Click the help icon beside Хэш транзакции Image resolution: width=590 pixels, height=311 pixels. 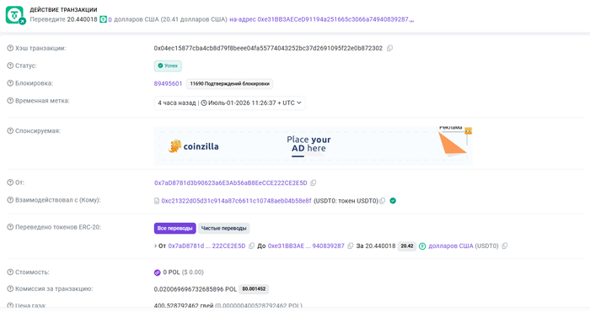click(10, 48)
